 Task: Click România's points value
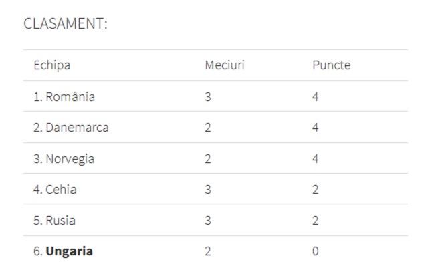(x=316, y=96)
